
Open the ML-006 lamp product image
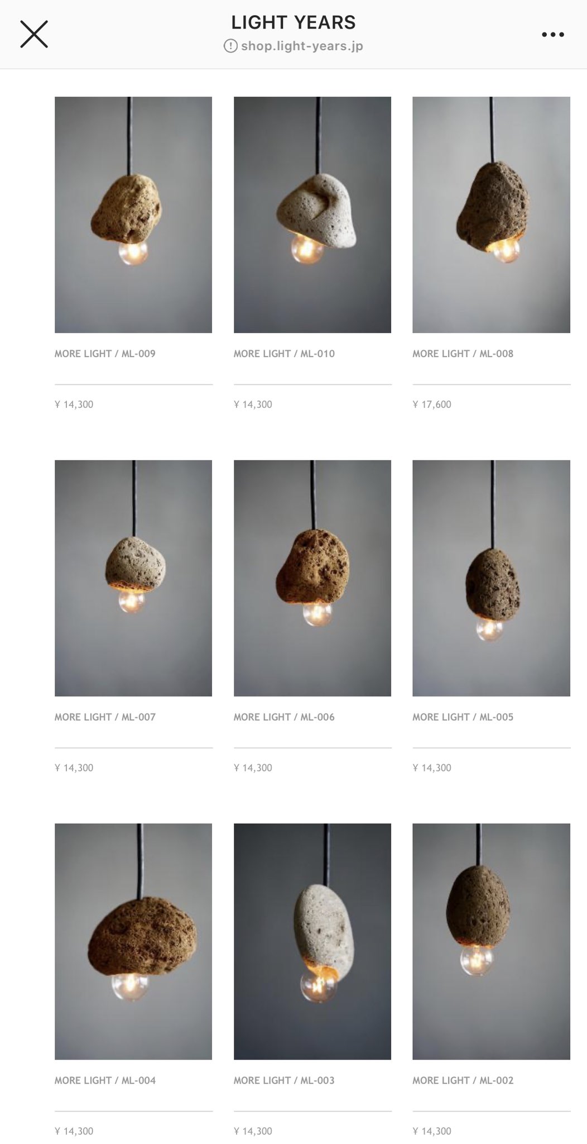coord(312,578)
